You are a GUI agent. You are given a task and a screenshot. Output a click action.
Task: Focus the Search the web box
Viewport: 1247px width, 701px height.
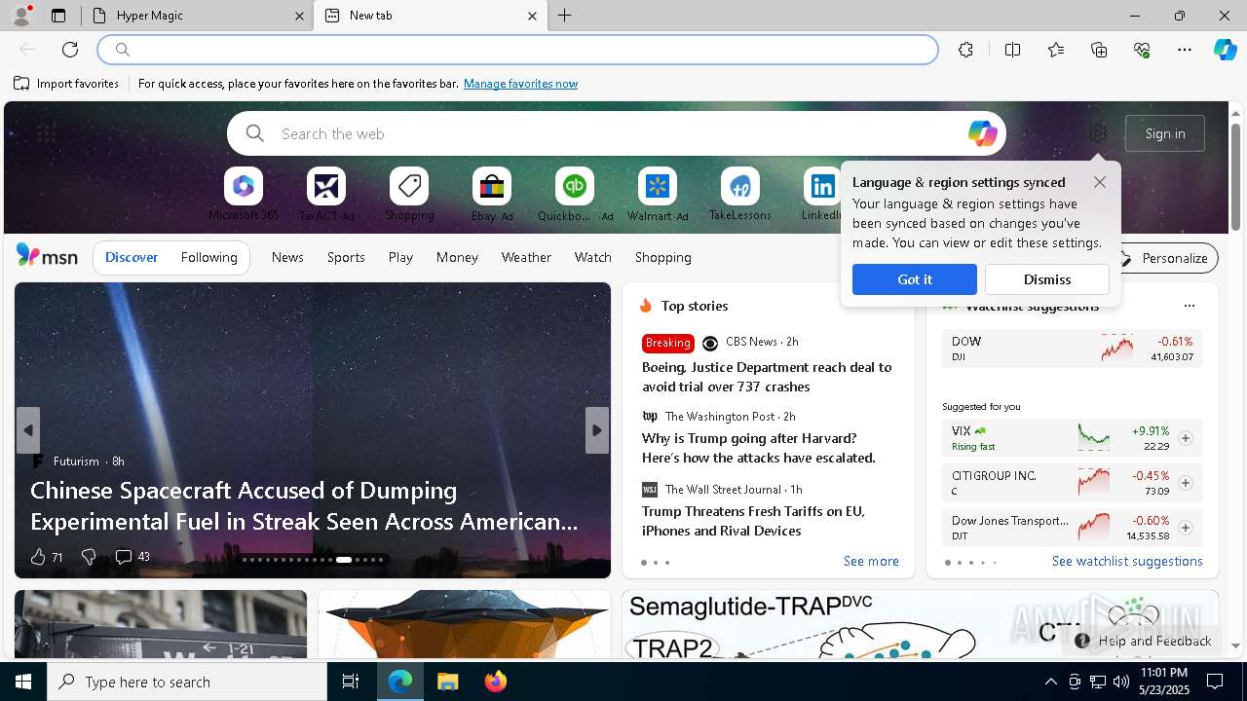click(616, 133)
